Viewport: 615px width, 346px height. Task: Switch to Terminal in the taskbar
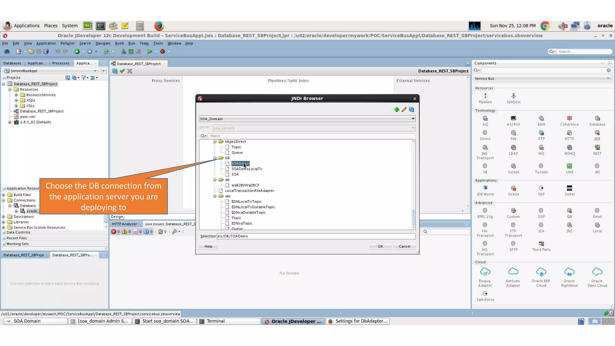coord(229,321)
